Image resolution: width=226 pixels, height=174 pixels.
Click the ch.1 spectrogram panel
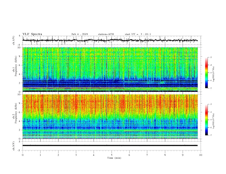(110, 69)
